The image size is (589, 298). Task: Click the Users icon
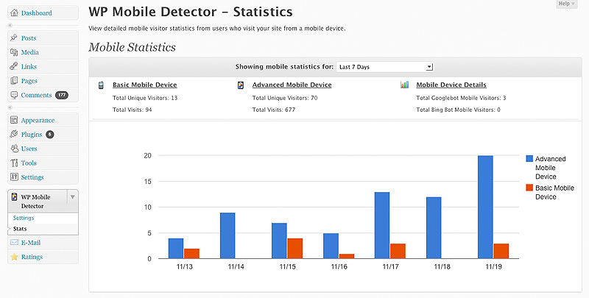pyautogui.click(x=14, y=149)
